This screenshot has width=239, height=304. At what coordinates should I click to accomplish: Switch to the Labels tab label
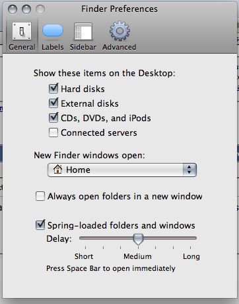[x=53, y=47]
